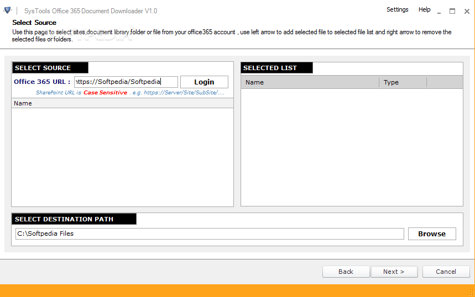
Task: Click the Login button
Action: (x=204, y=82)
